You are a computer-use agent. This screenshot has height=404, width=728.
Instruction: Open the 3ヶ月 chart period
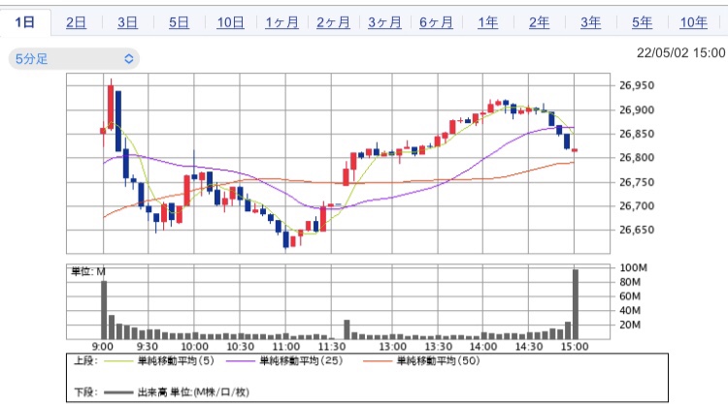tap(385, 22)
